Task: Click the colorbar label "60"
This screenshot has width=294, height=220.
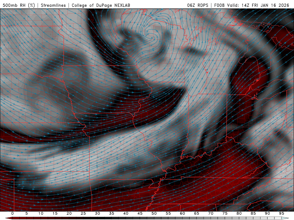Action: tap(182, 213)
